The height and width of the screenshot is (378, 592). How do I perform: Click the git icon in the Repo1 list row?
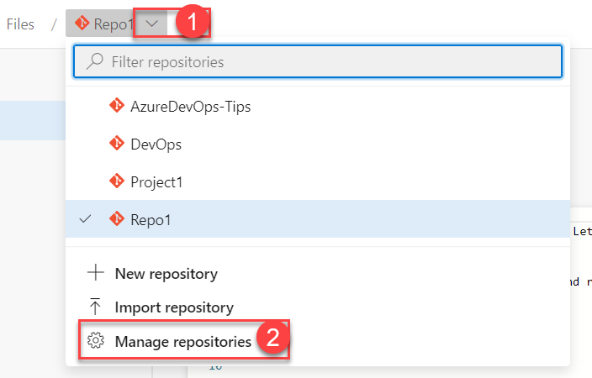(x=117, y=218)
